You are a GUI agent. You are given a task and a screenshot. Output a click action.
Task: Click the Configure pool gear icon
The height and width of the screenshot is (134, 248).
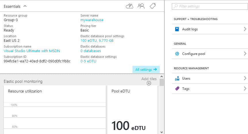(177, 54)
